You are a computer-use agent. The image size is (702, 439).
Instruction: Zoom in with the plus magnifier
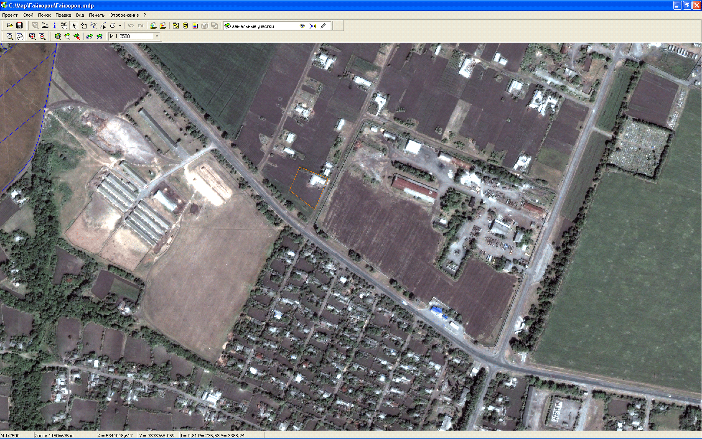(32, 36)
